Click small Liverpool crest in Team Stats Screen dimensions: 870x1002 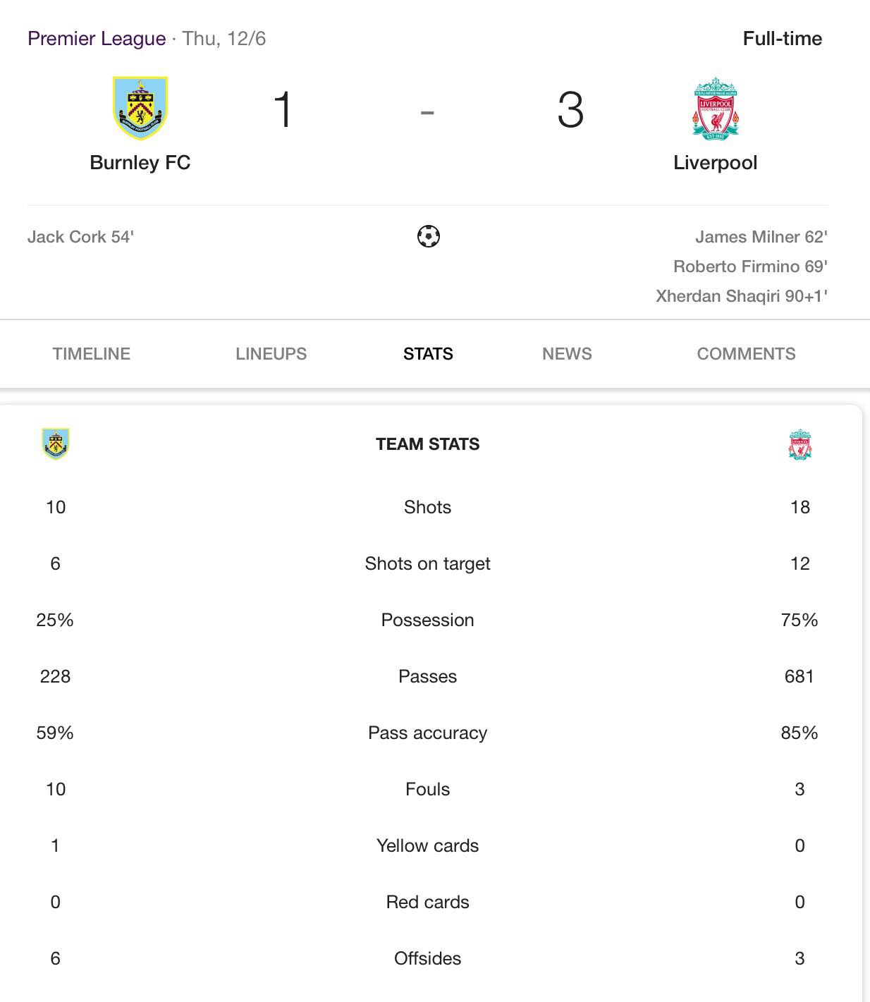coord(800,444)
